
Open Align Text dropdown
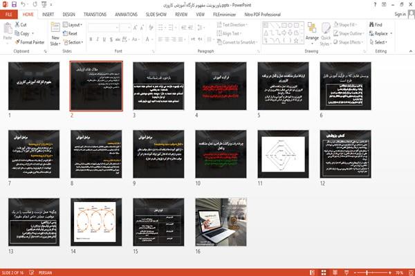[229, 33]
